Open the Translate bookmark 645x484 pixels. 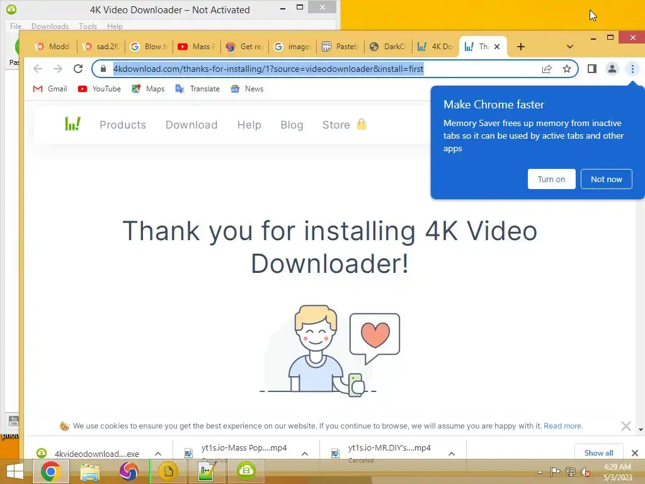(x=197, y=89)
